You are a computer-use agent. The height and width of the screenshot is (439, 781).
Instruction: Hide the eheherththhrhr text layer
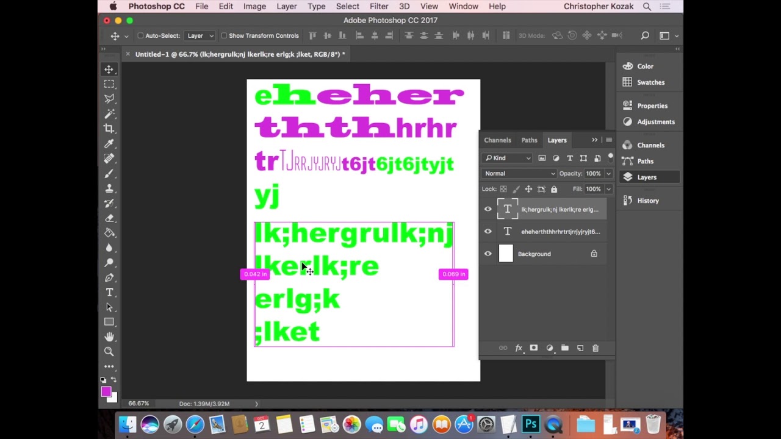coord(488,232)
